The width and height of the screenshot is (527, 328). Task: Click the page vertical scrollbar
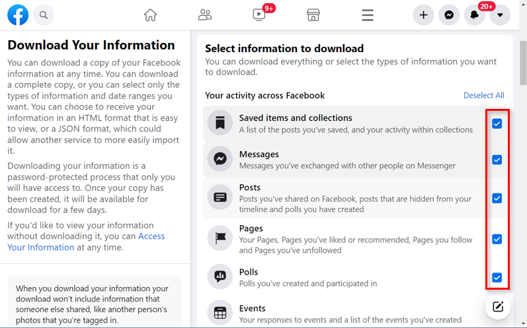[x=523, y=63]
